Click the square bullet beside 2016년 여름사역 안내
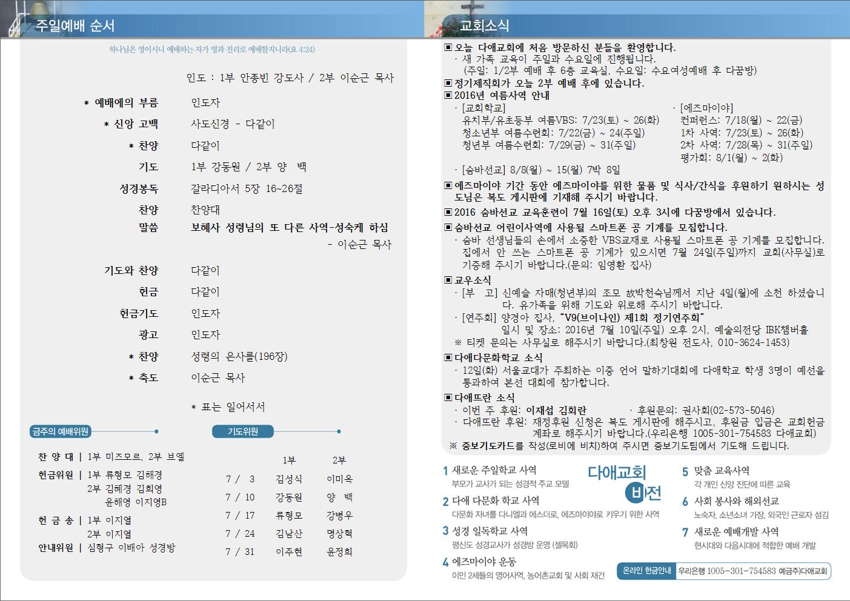The height and width of the screenshot is (601, 850). (x=448, y=95)
